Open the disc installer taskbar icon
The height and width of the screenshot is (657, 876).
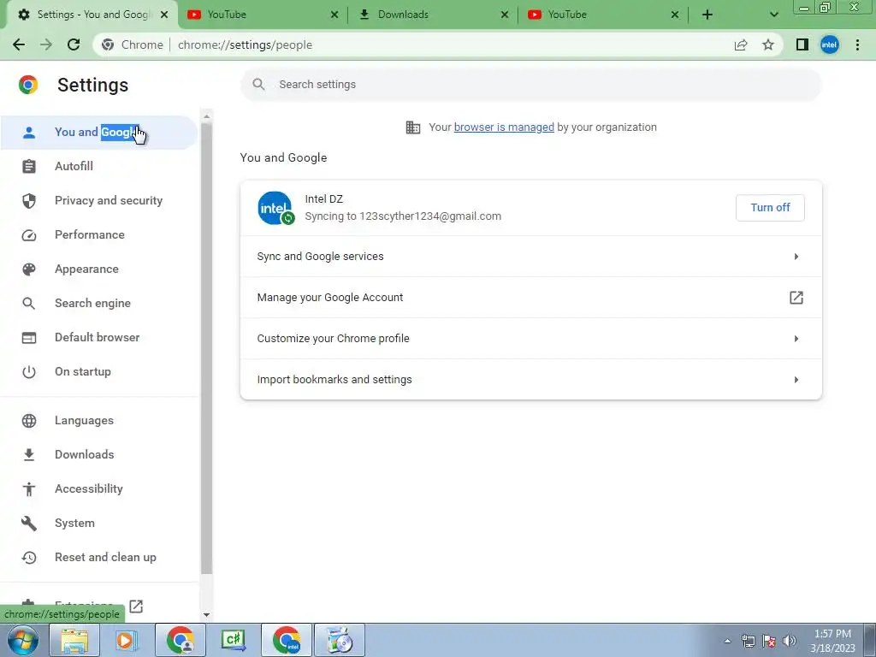coord(339,640)
